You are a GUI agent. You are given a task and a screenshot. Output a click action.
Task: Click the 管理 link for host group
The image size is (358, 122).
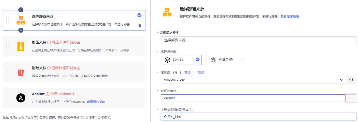pos(187,73)
